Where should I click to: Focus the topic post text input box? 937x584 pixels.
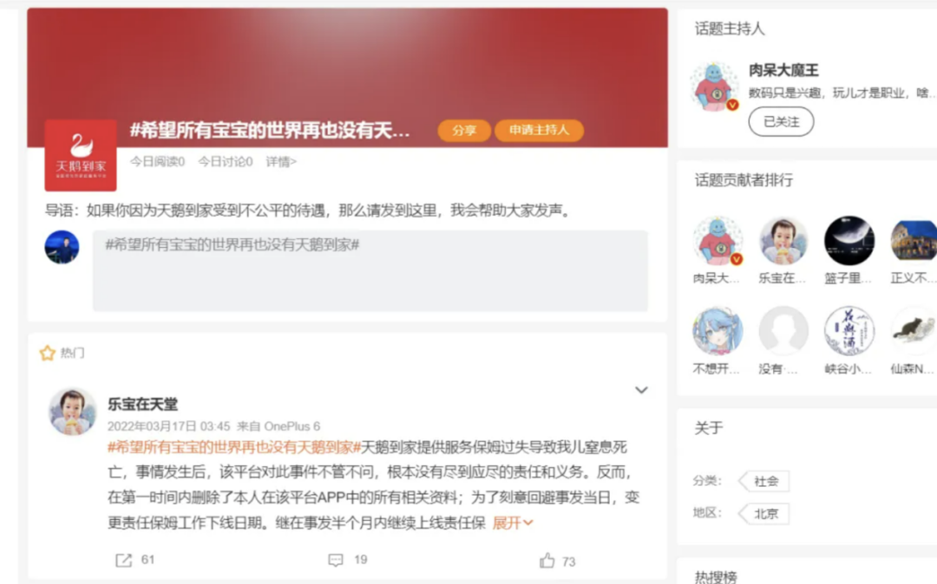370,271
